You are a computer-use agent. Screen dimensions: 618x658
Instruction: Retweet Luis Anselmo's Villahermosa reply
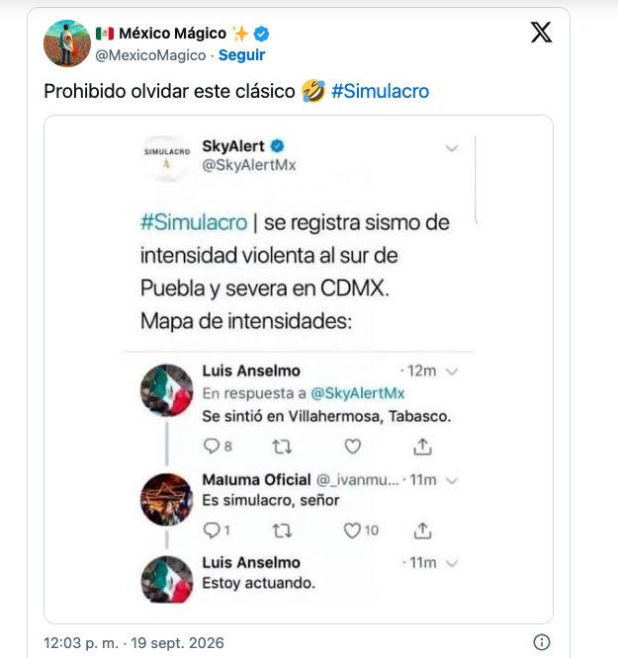(282, 447)
